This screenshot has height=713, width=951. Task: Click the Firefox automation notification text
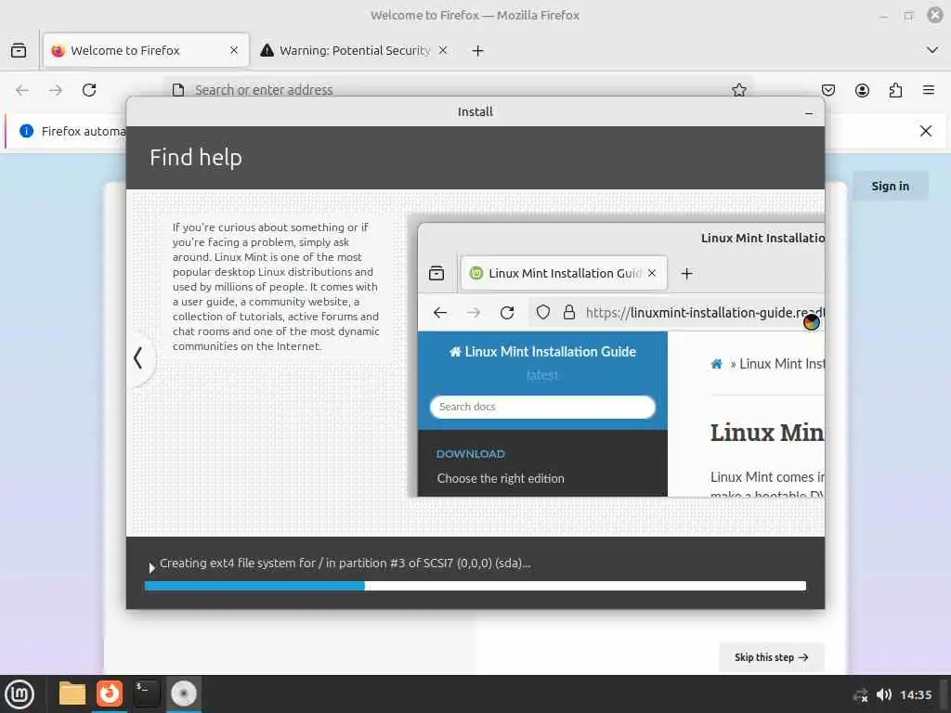[84, 131]
